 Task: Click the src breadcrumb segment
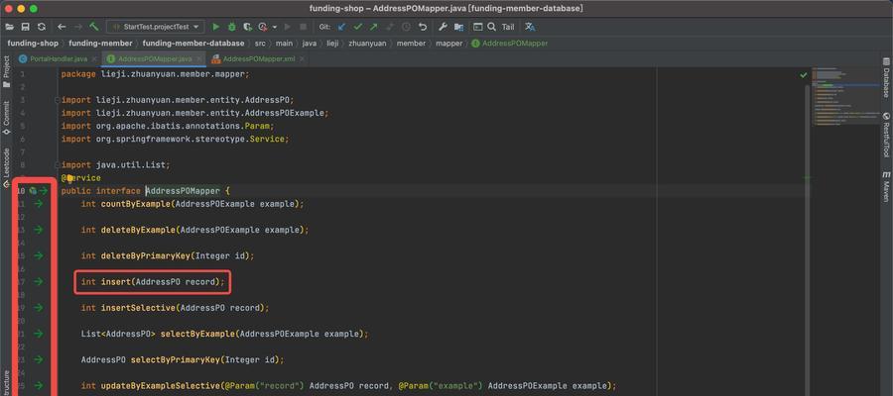click(x=260, y=44)
